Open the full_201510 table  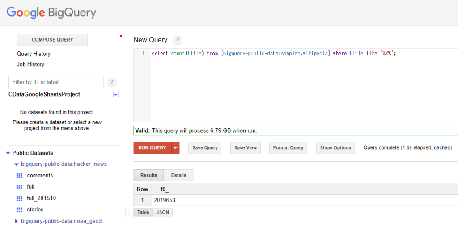[x=42, y=198]
